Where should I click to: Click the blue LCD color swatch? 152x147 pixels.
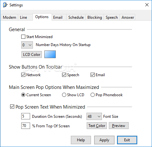point(50,54)
